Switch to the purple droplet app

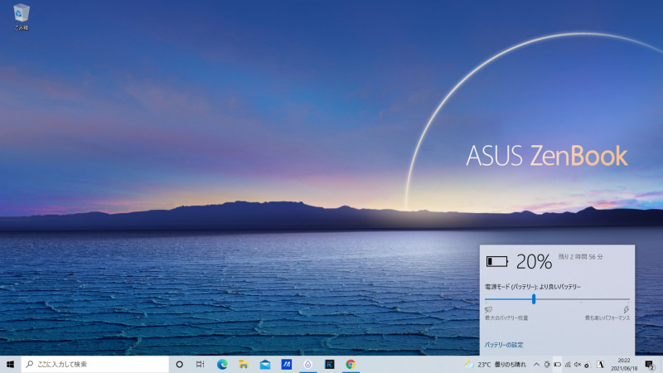click(307, 364)
